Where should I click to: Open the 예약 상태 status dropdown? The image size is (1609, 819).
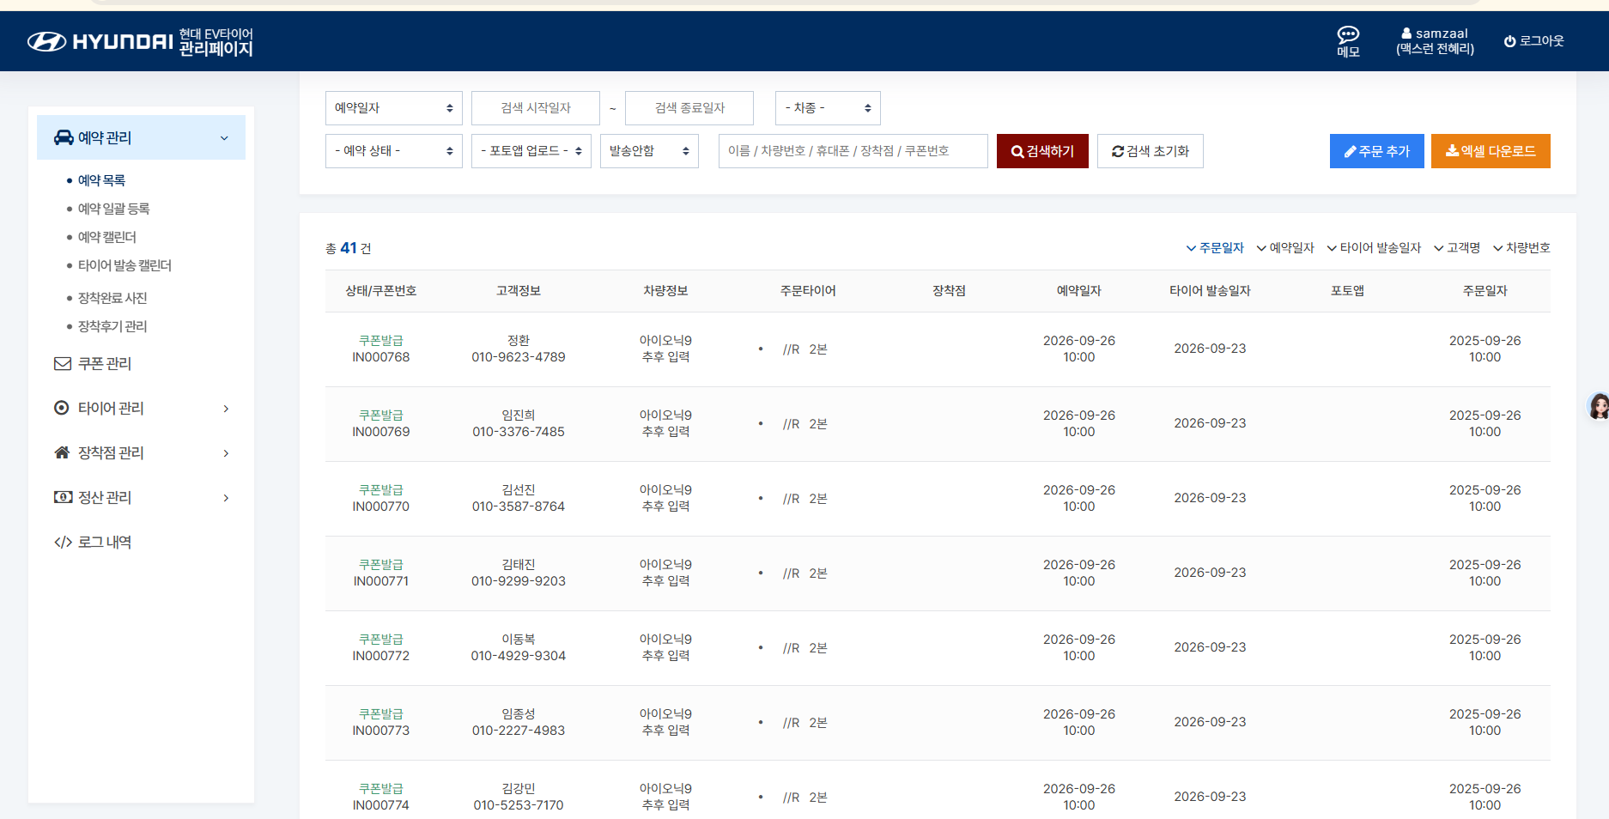pos(393,151)
